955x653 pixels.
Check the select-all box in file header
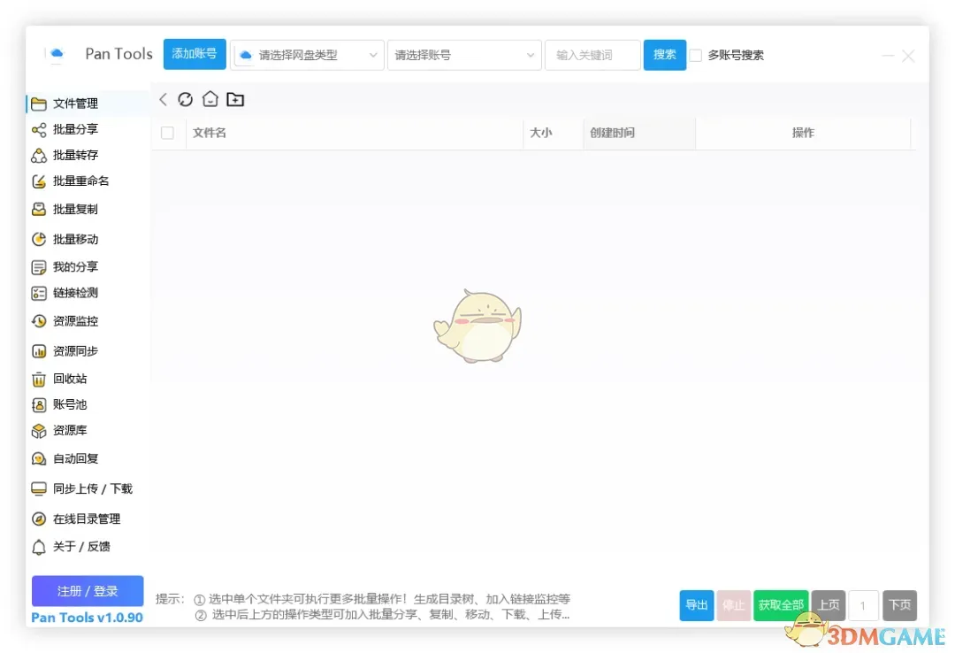pyautogui.click(x=168, y=133)
